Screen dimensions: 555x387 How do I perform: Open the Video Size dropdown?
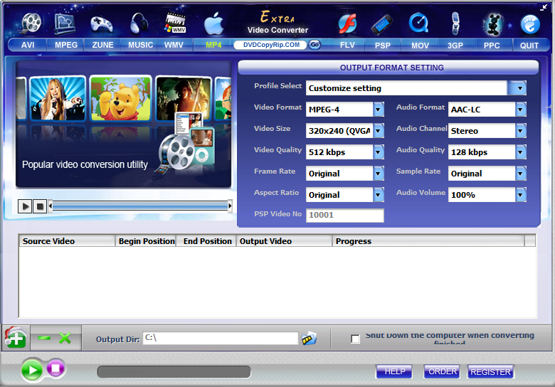(379, 131)
